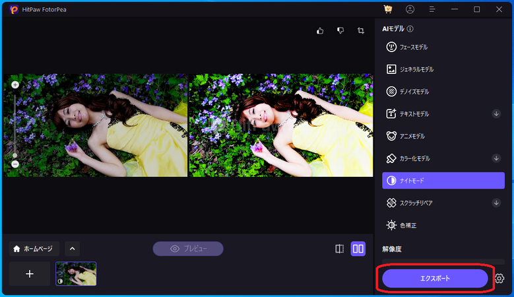Click the thumbs up feedback icon
This screenshot has width=514, height=297.
[320, 30]
